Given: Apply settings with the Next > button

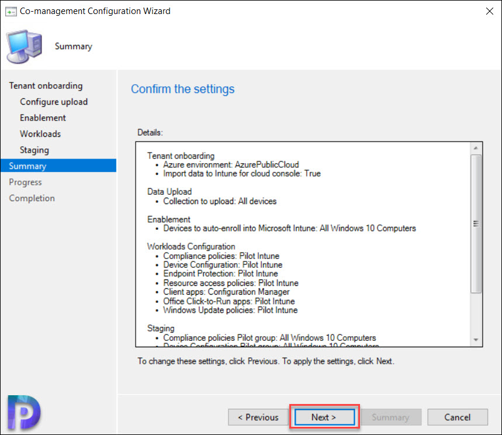Looking at the screenshot, I should [324, 417].
